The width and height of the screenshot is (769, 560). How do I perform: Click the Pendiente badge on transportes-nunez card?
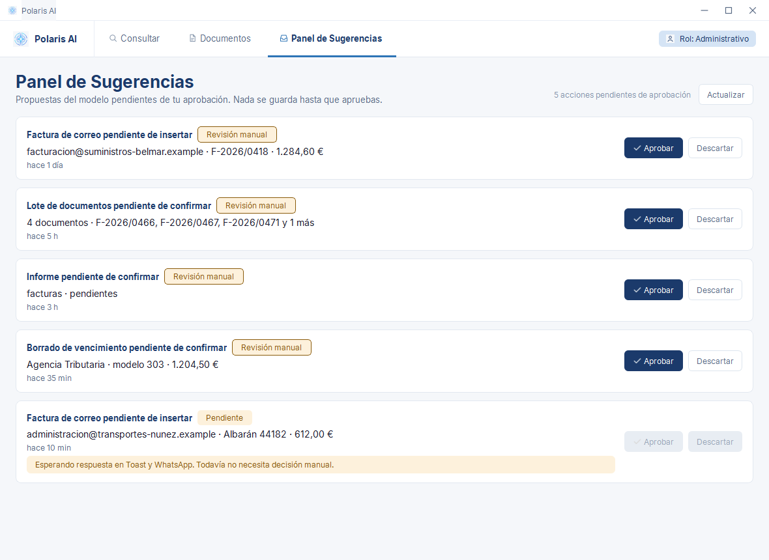click(225, 418)
